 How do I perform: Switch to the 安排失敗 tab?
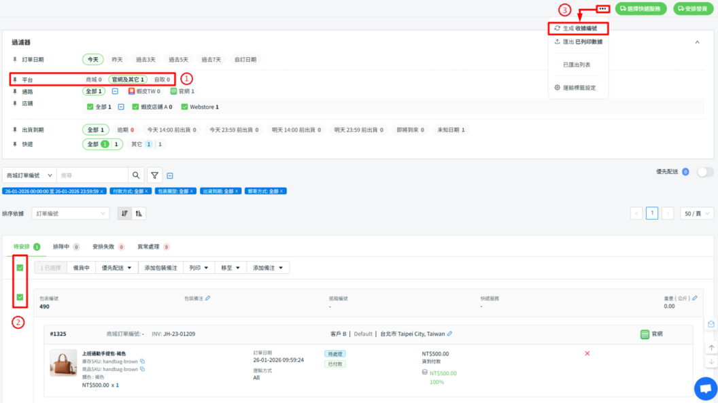click(x=107, y=247)
